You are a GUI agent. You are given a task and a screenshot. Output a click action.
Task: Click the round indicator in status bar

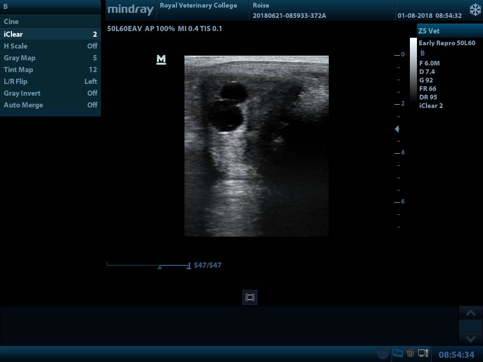tap(383, 353)
